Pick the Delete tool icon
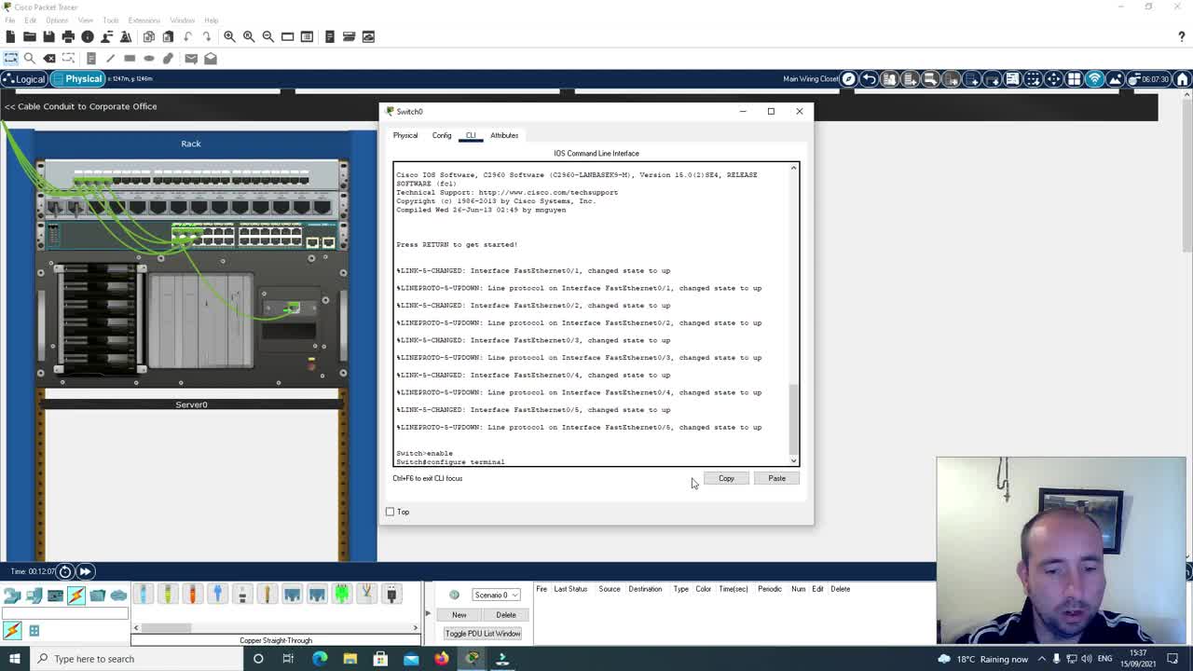Screen dimensions: 1193x671 (49, 58)
